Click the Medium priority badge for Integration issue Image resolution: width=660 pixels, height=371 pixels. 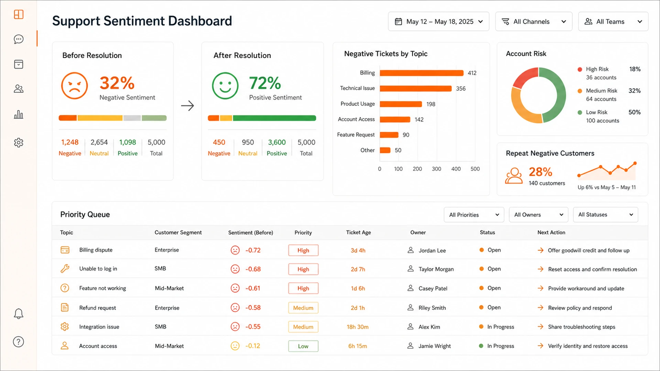[x=303, y=327]
